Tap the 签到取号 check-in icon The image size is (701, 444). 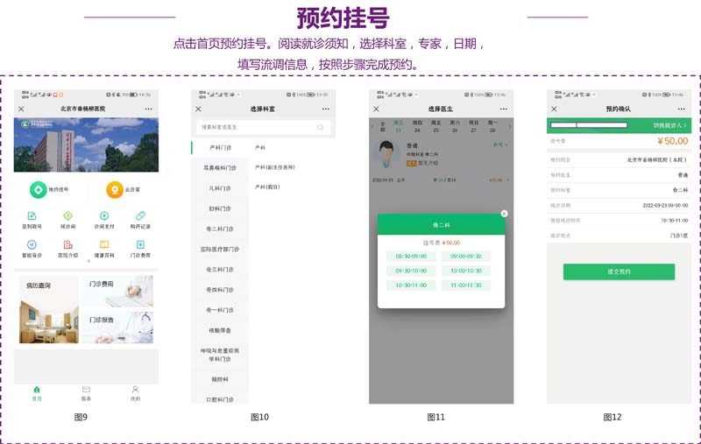click(x=32, y=216)
